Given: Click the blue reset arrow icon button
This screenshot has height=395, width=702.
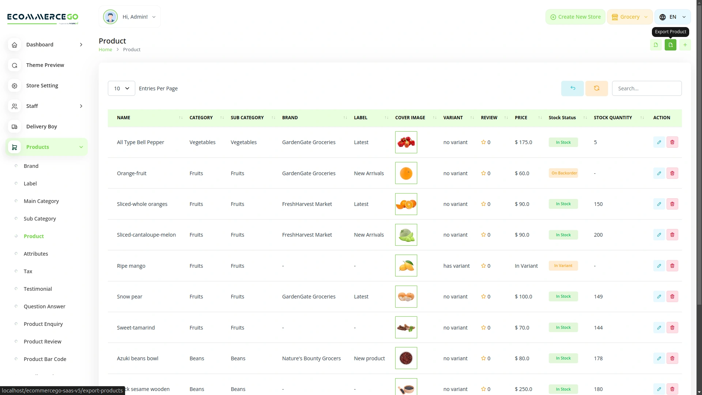Looking at the screenshot, I should click(x=572, y=89).
